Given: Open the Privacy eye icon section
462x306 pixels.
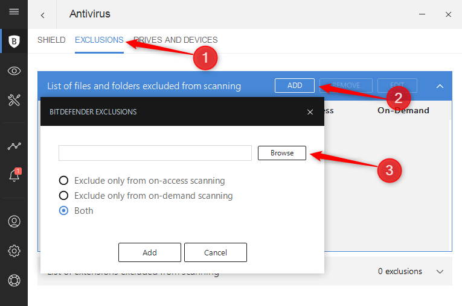Looking at the screenshot, I should (14, 71).
